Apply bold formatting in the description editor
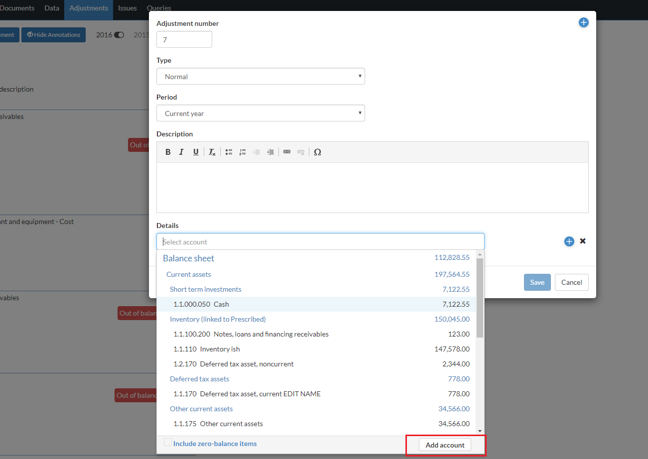The height and width of the screenshot is (459, 648). click(x=168, y=152)
